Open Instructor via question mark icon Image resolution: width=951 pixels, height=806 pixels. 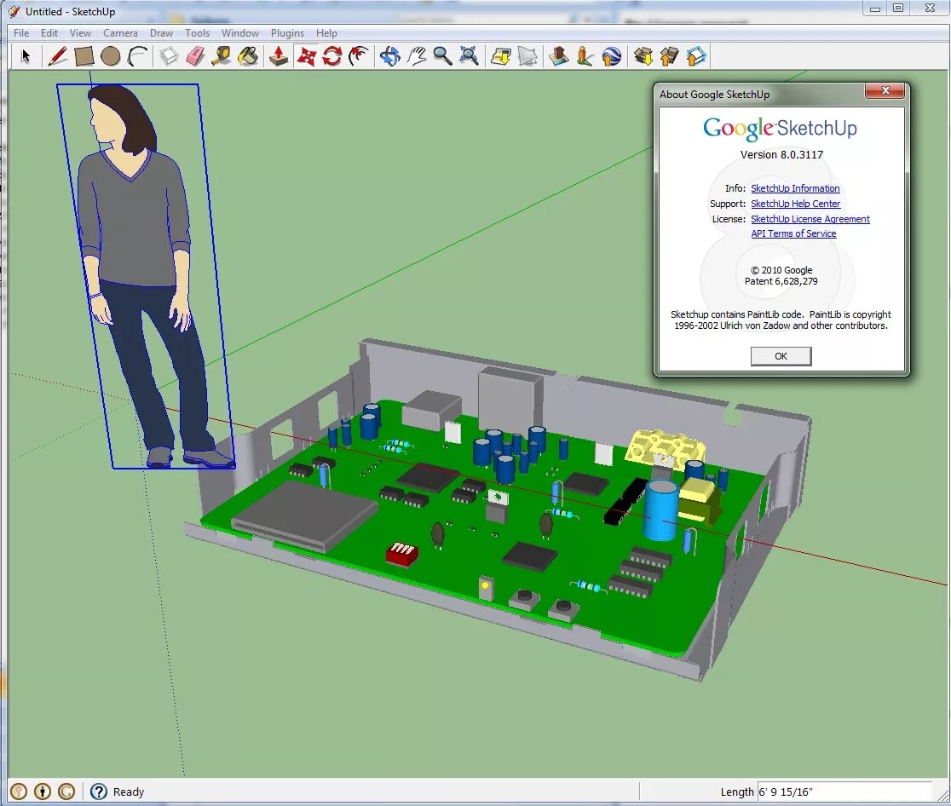[98, 792]
